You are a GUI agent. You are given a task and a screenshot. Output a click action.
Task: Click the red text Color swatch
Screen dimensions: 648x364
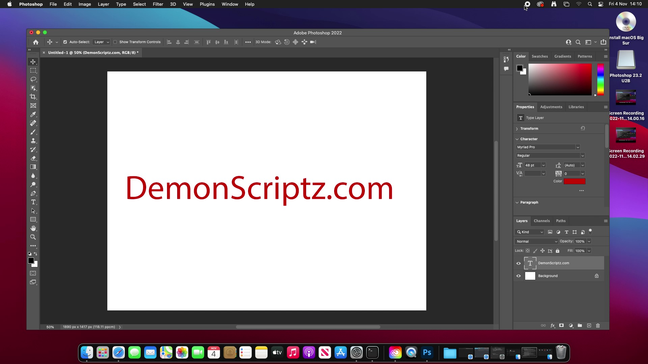point(574,181)
